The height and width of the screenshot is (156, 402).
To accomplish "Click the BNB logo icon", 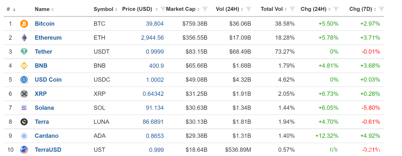I will coord(24,66).
